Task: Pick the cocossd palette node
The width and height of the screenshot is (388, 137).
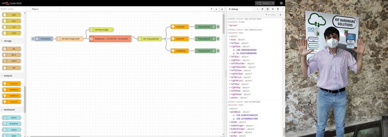Action: click(x=12, y=84)
